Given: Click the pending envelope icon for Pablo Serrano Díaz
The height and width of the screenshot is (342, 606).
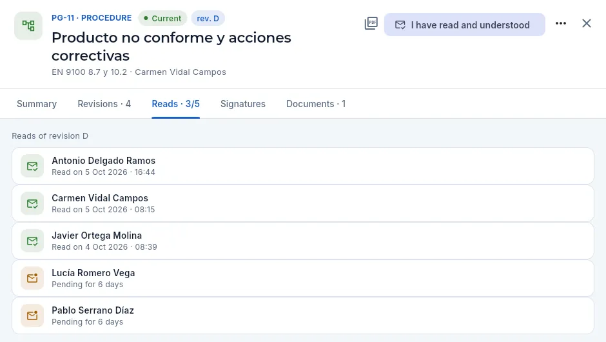Looking at the screenshot, I should coord(32,316).
